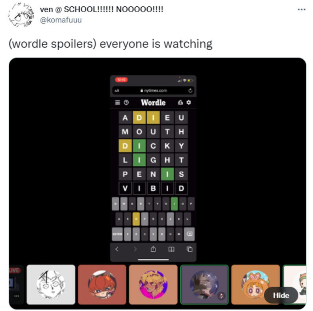313x311 pixels.
Task: Open the Safari tabs overview icon
Action: click(x=189, y=249)
